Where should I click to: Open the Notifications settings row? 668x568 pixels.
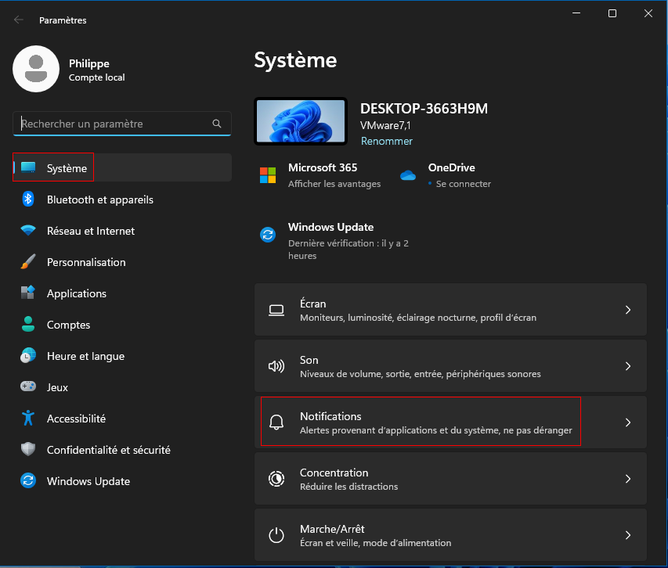pos(450,422)
